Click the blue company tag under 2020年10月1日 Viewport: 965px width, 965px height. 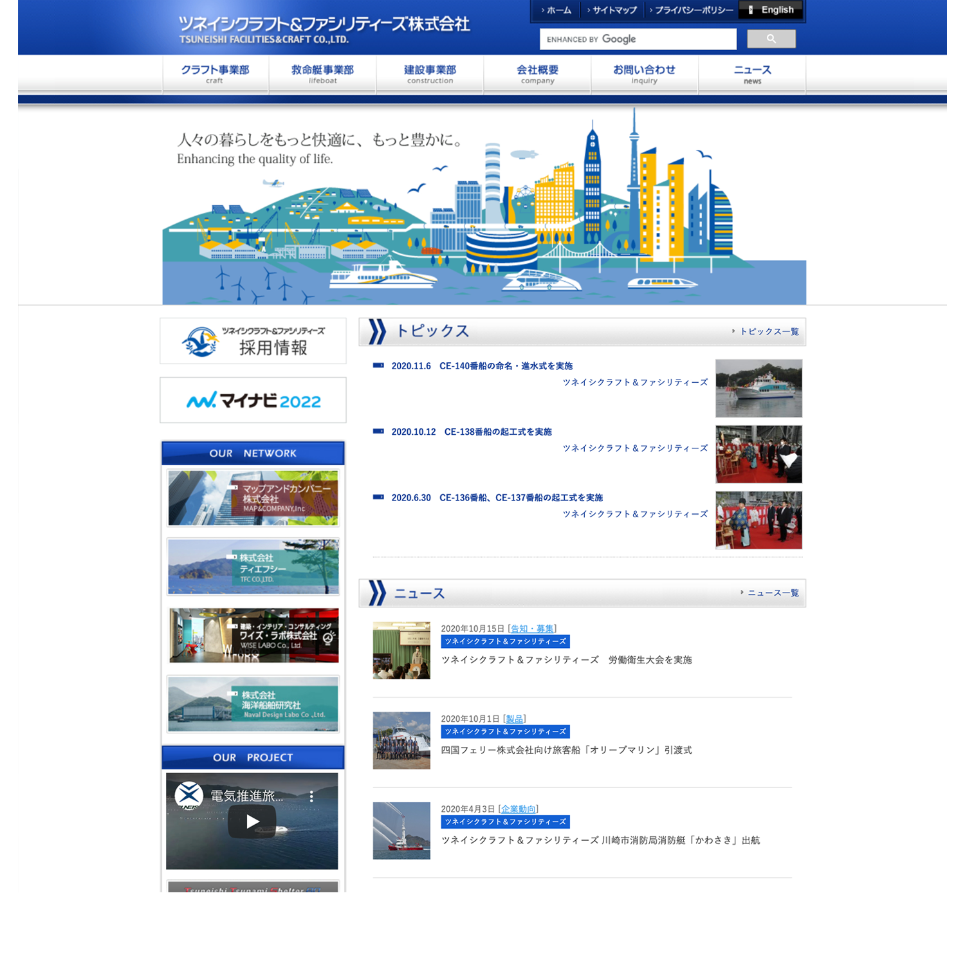tap(505, 731)
